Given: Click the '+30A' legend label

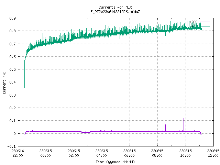Looking at the screenshot, I should coord(193,22).
